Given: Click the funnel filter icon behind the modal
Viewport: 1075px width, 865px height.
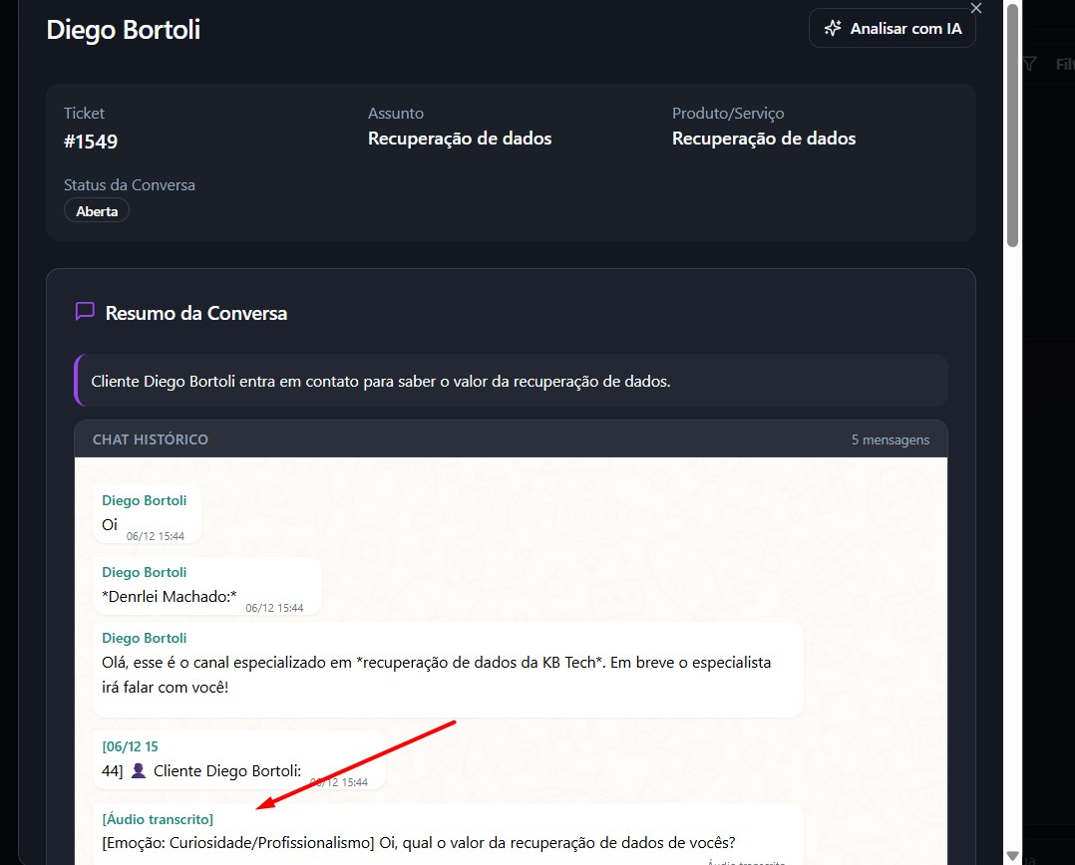Looking at the screenshot, I should point(1030,64).
